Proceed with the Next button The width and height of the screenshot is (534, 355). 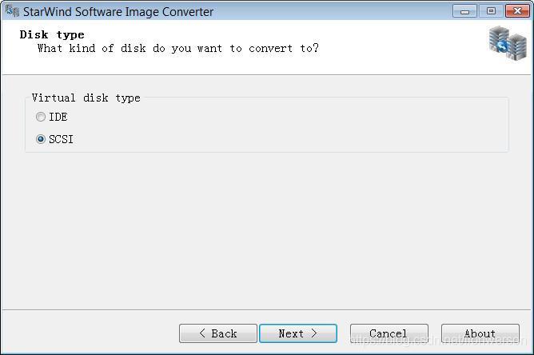[x=298, y=333]
